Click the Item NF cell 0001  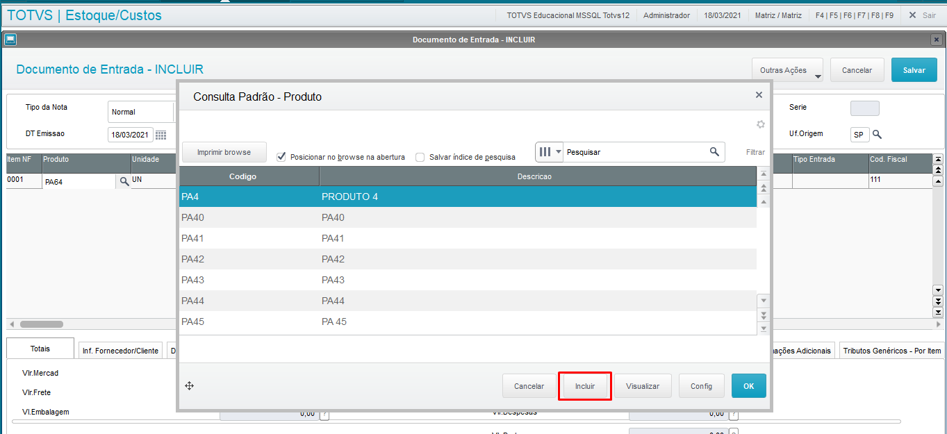(24, 181)
